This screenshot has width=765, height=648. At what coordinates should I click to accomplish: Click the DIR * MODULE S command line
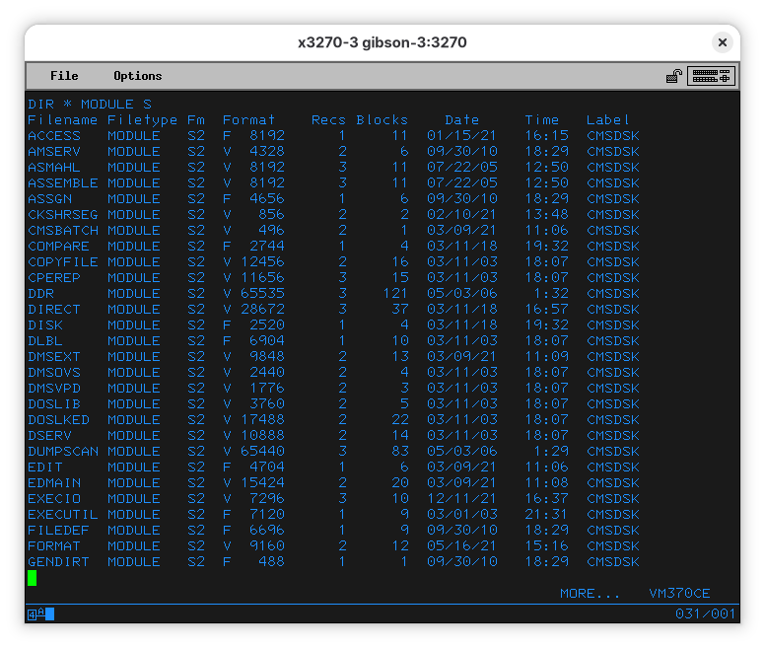coord(90,105)
